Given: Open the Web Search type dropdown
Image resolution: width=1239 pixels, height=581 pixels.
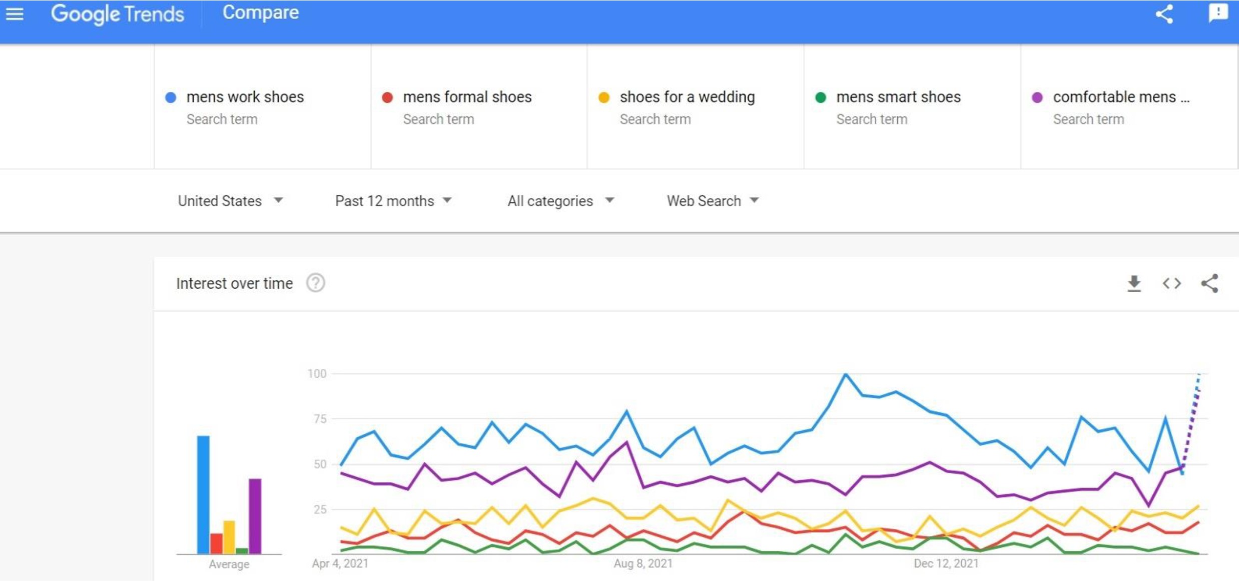Looking at the screenshot, I should pyautogui.click(x=713, y=201).
